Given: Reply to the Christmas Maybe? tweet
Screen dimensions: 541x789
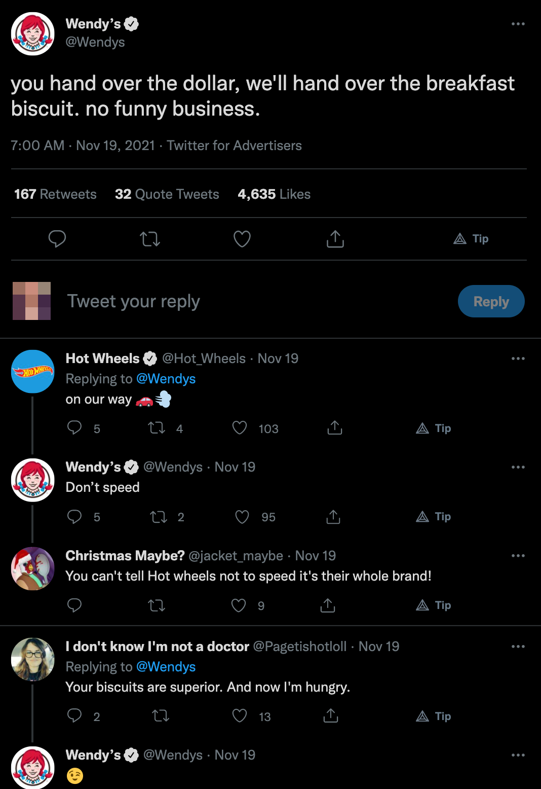Looking at the screenshot, I should (74, 605).
